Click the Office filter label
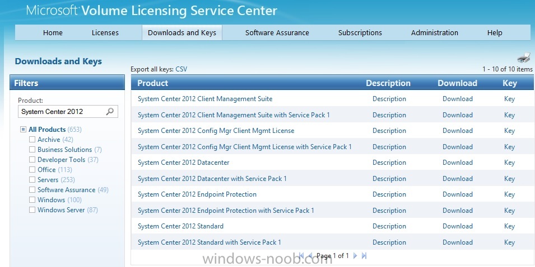The width and height of the screenshot is (535, 267). tap(46, 169)
